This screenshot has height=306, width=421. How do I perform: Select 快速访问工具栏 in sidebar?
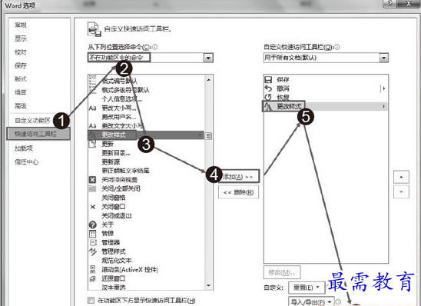[38, 134]
